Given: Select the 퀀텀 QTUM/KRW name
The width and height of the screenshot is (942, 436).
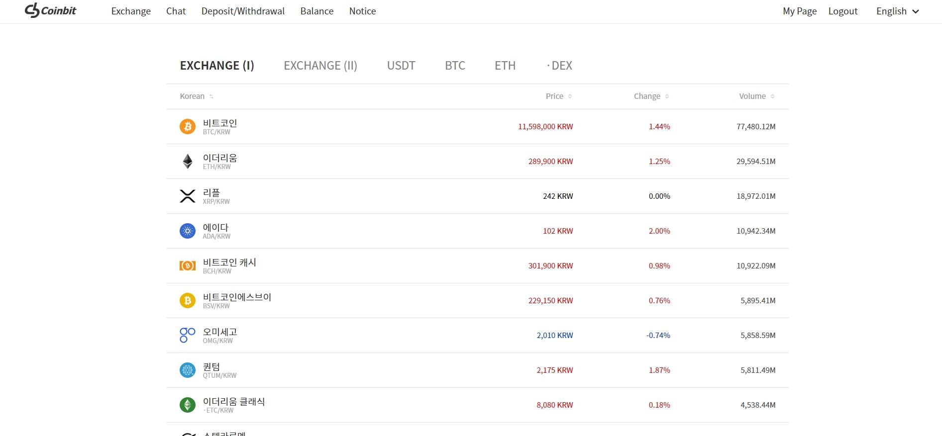Looking at the screenshot, I should 219,370.
